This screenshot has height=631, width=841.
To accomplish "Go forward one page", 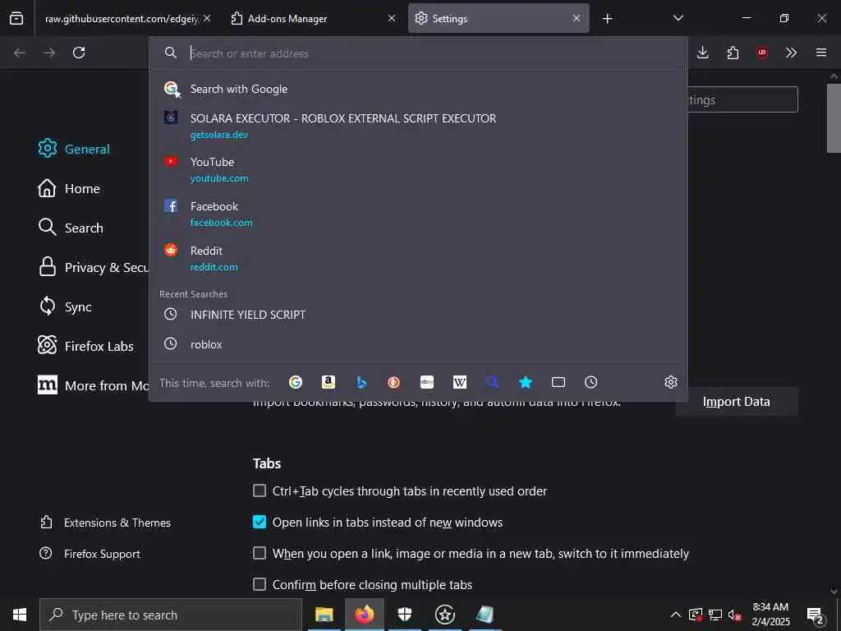I will click(x=49, y=53).
